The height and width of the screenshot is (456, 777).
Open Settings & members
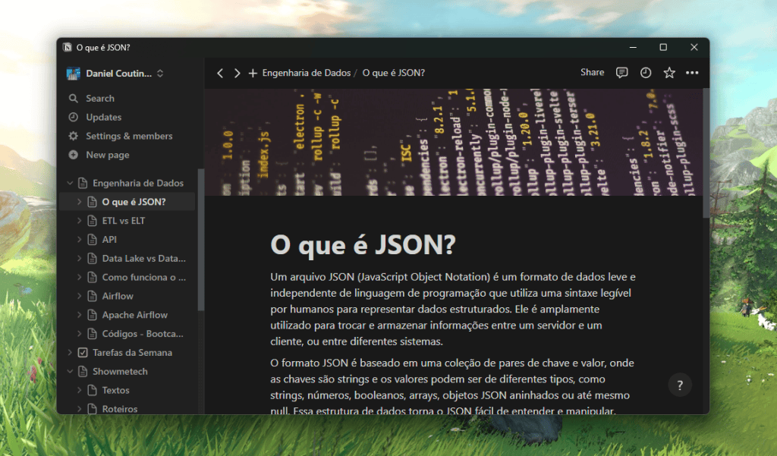coord(128,136)
